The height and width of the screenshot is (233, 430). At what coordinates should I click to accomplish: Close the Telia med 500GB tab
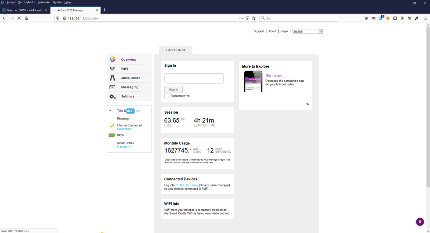(x=46, y=10)
